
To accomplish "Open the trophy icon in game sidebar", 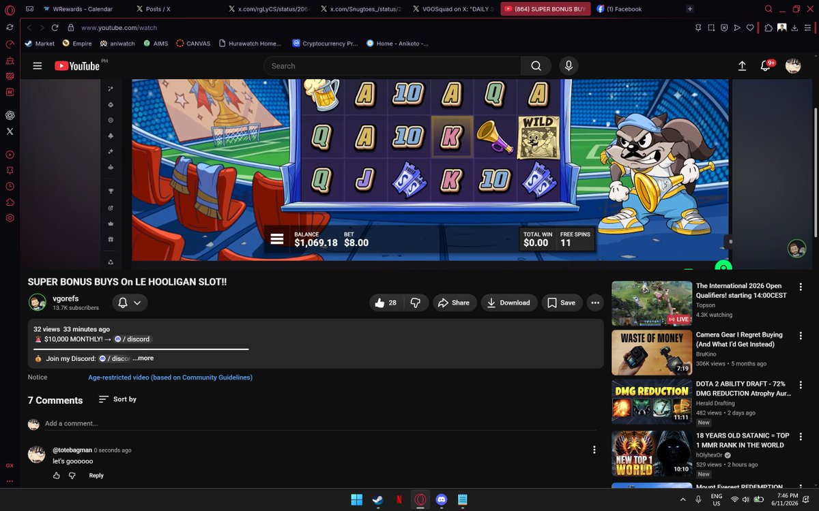I will [111, 191].
